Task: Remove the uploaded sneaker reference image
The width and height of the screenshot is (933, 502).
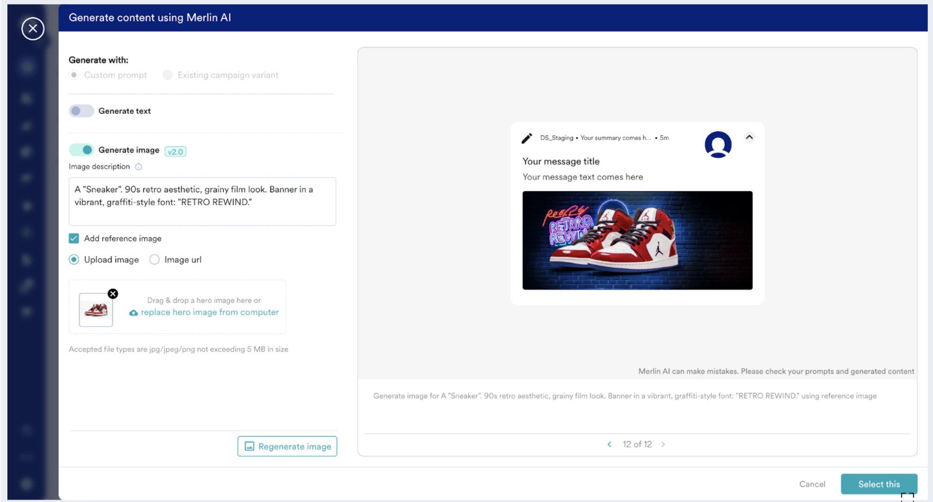Action: pos(113,294)
